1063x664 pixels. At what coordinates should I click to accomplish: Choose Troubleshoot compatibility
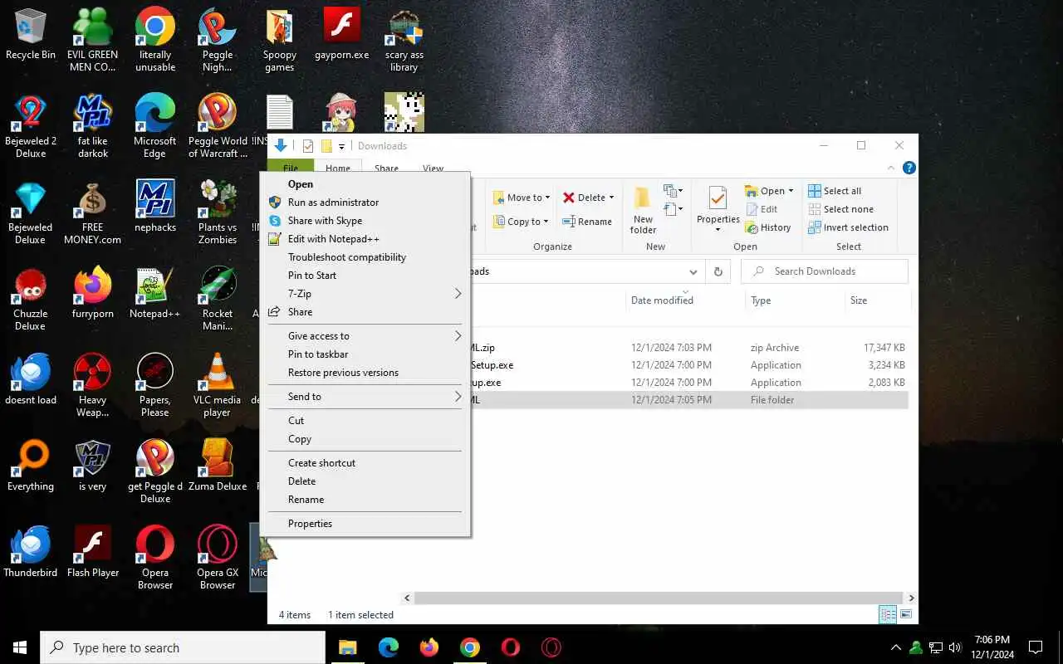tap(365, 257)
